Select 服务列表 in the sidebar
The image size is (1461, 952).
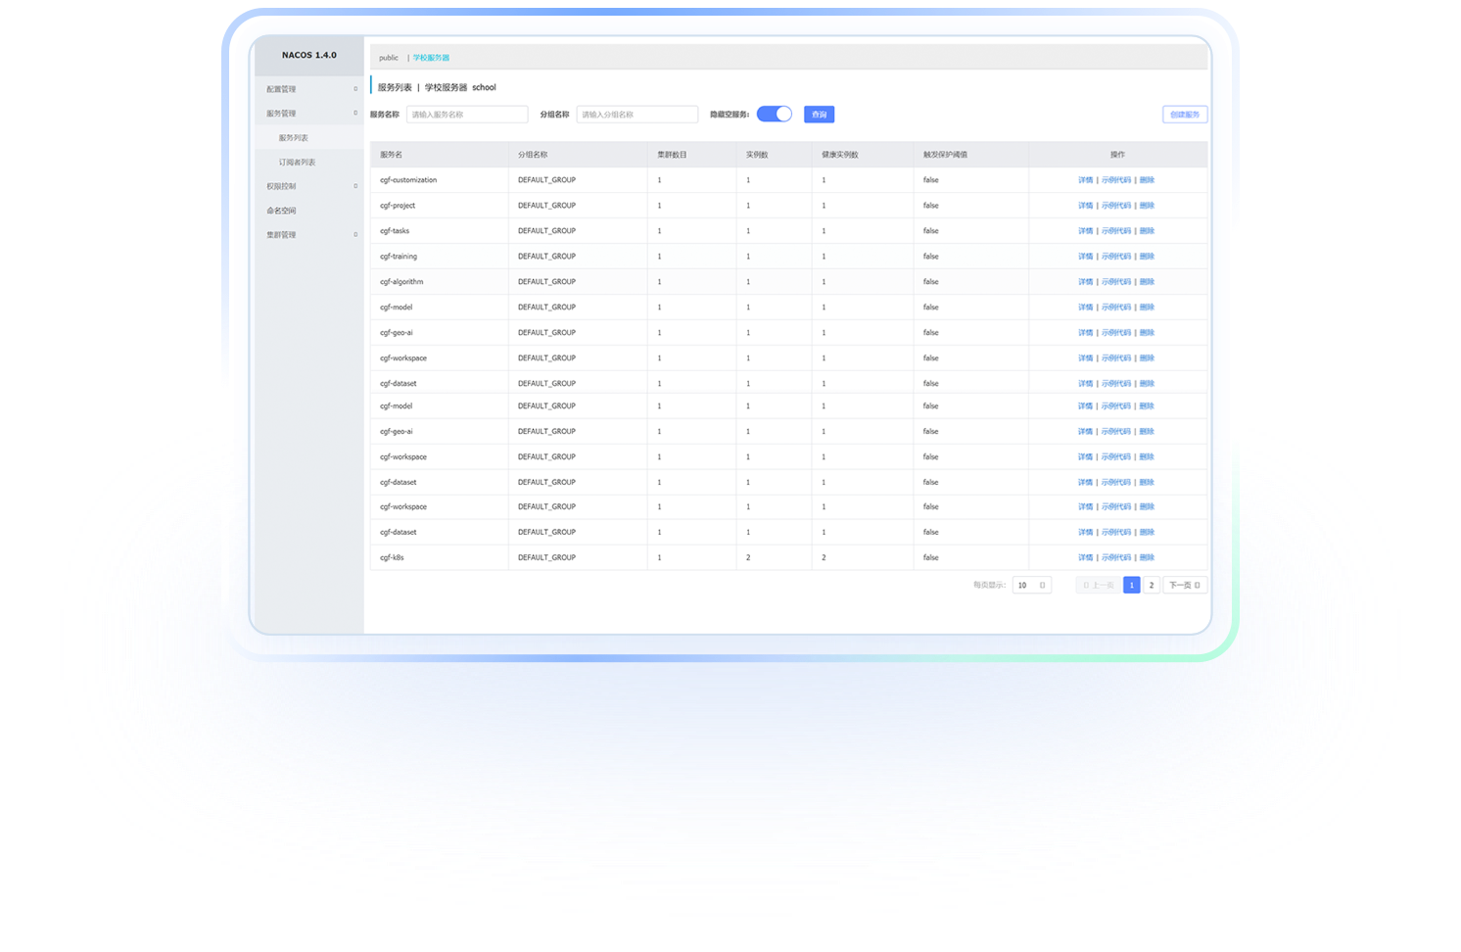pos(293,138)
